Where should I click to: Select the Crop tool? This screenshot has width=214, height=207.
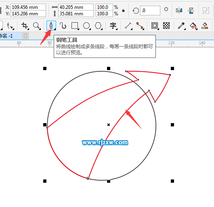click(25, 26)
